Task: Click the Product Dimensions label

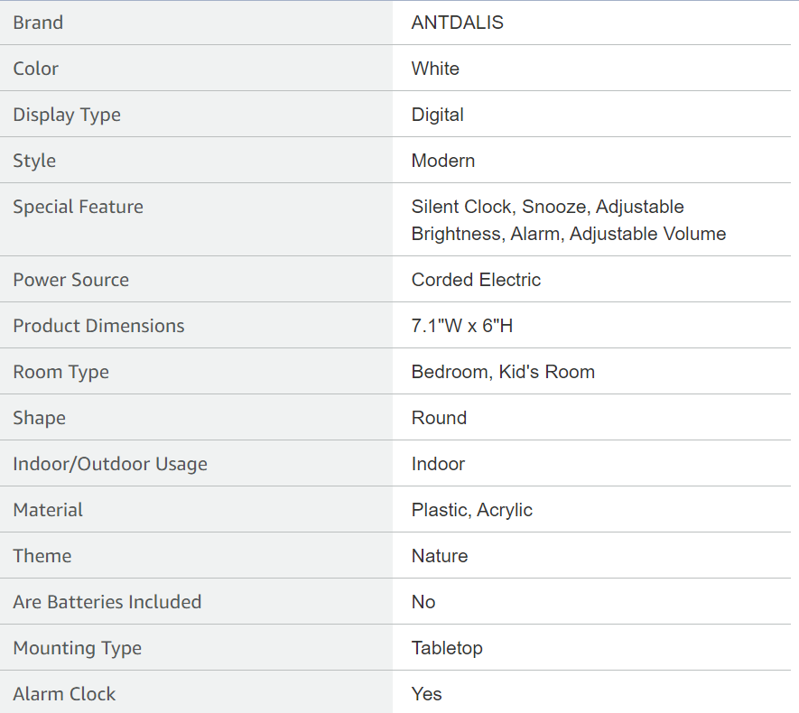Action: [98, 326]
